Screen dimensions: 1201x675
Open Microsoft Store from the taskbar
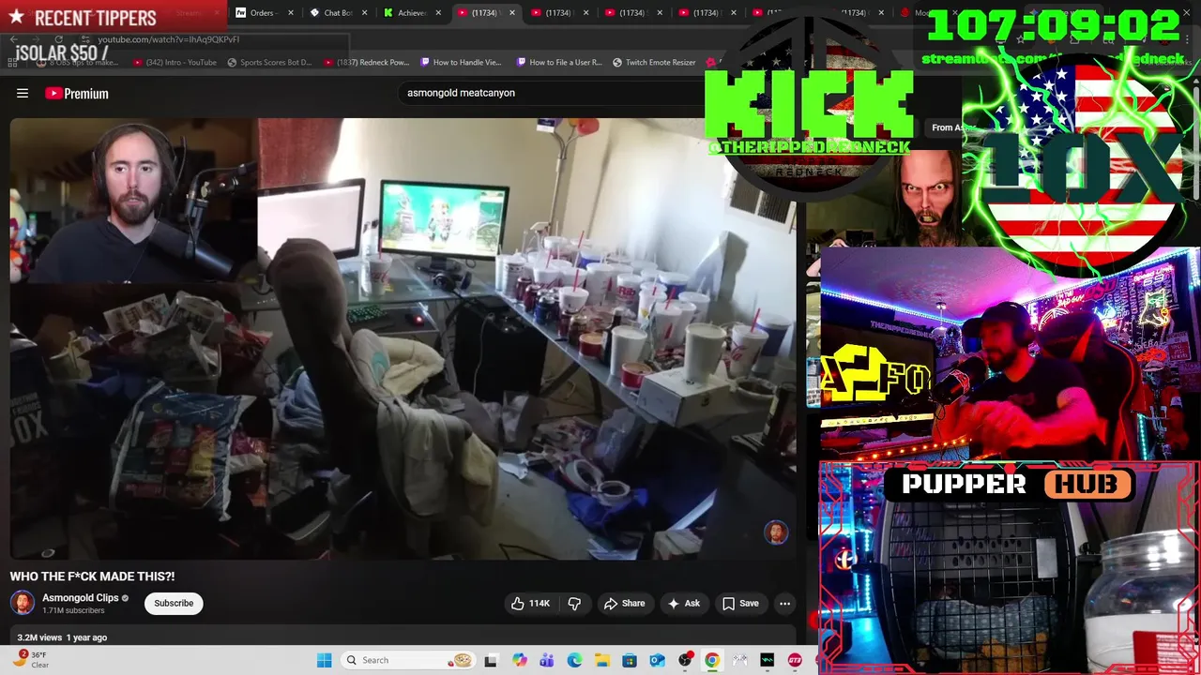[630, 660]
